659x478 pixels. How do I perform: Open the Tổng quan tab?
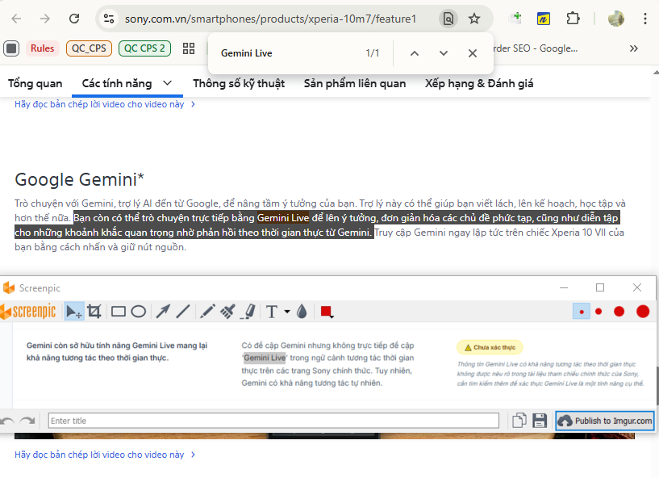35,83
